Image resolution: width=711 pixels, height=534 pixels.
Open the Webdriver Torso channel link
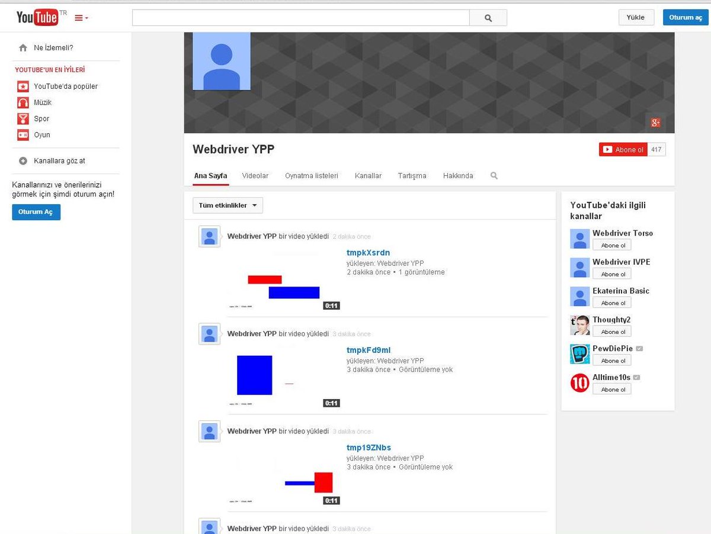click(x=623, y=233)
